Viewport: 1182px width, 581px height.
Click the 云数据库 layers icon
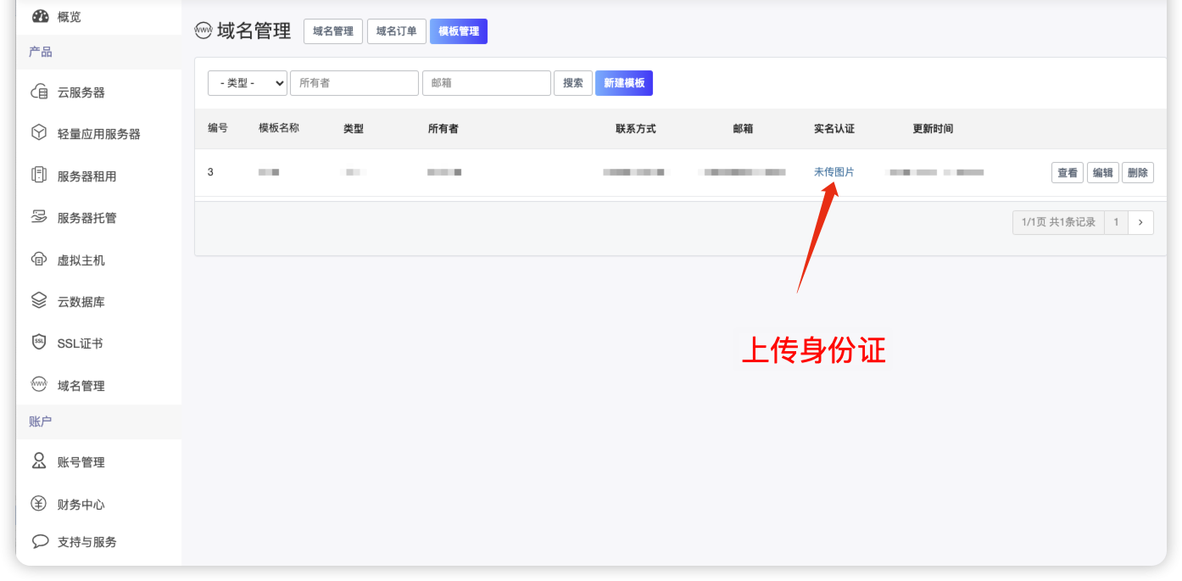(x=39, y=301)
